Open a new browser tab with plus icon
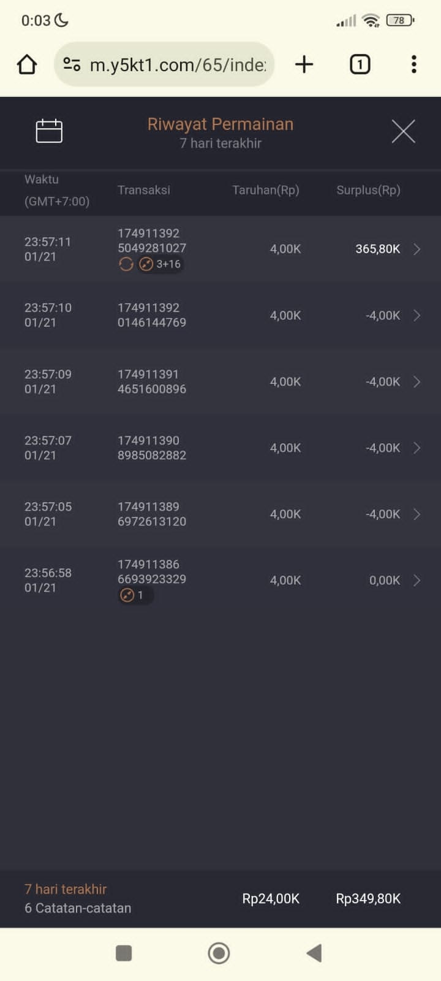Screen dimensions: 441x981 click(304, 64)
